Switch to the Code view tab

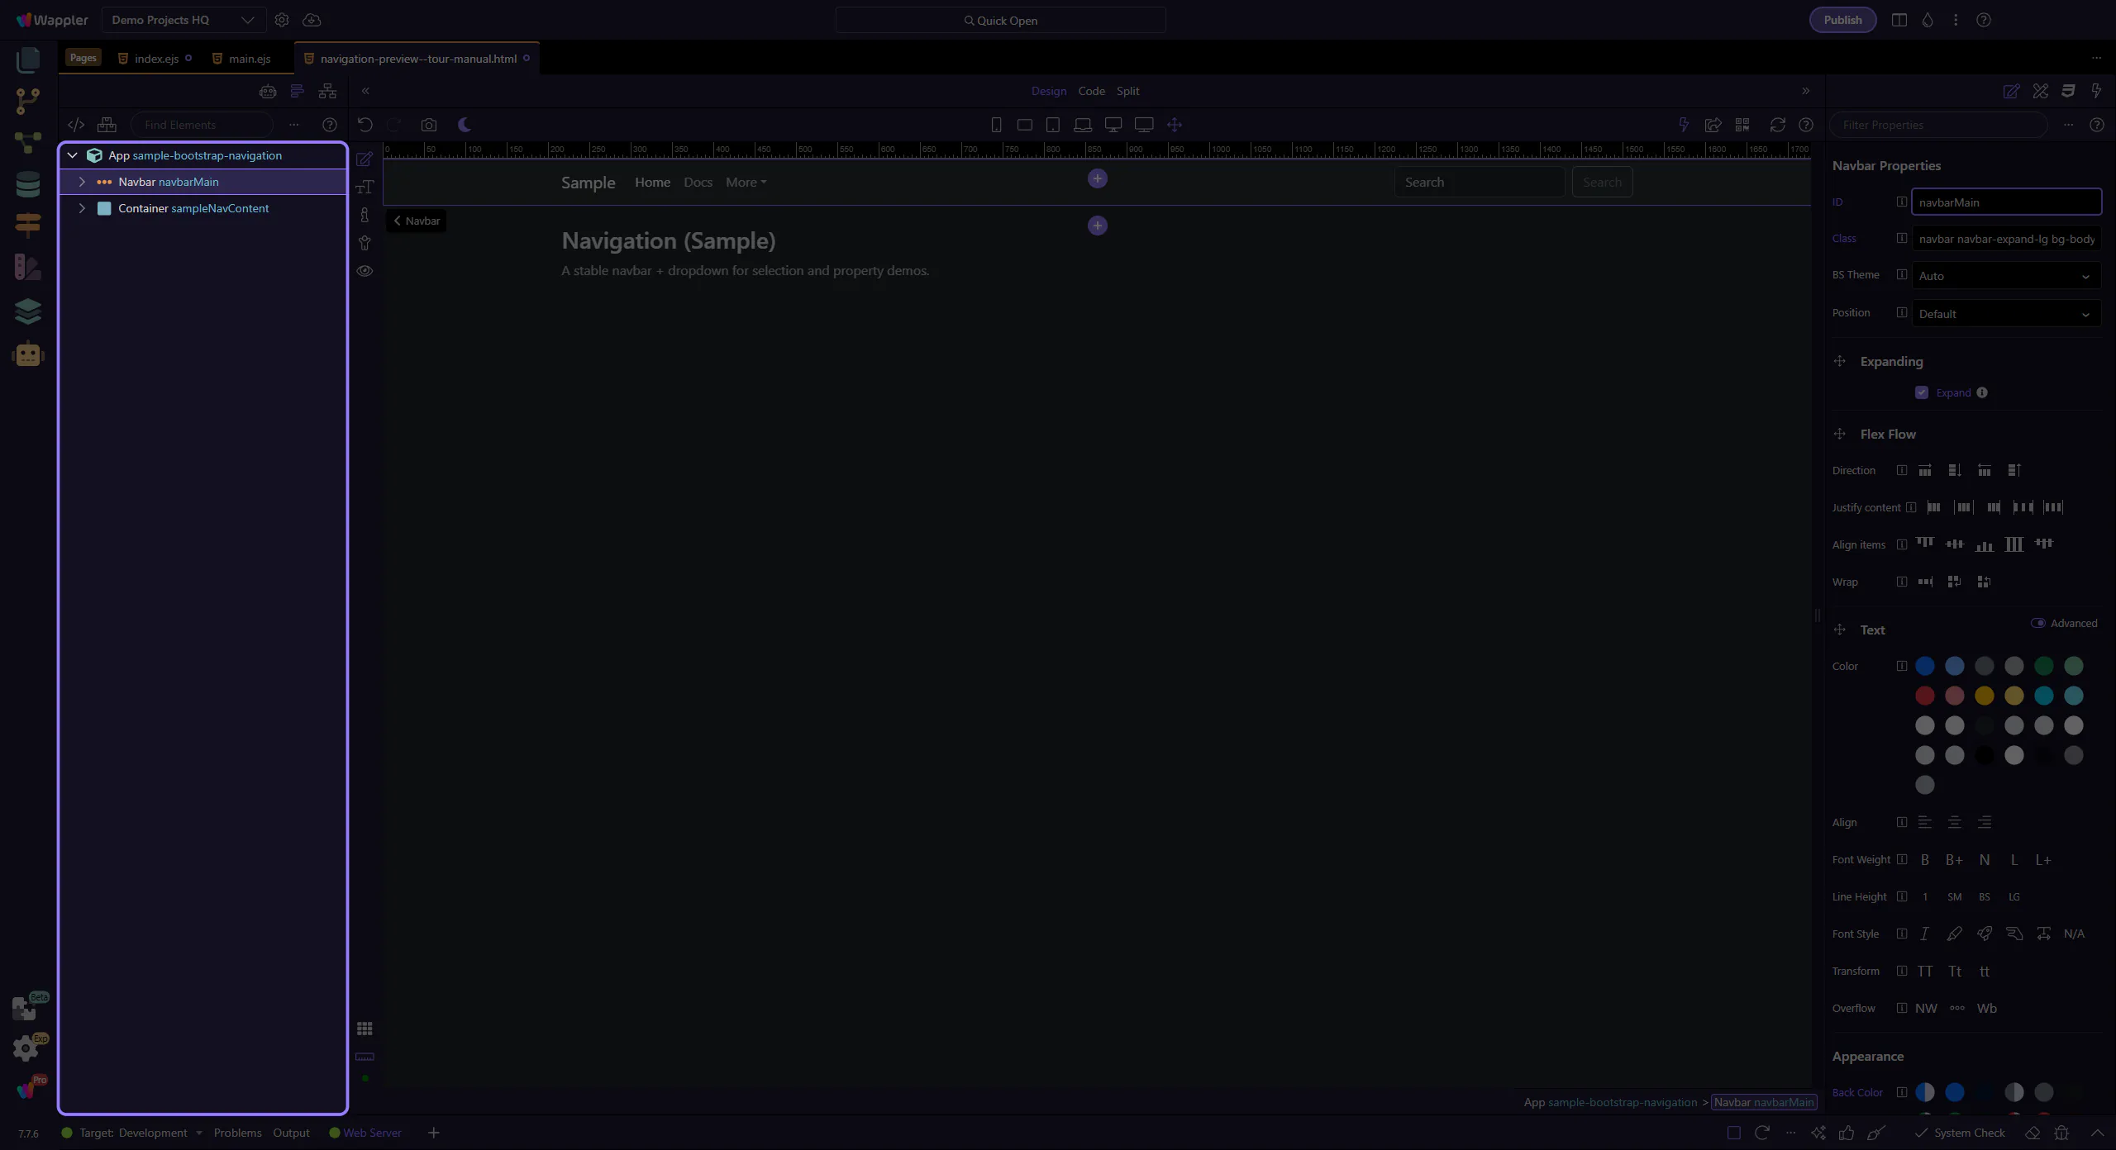[1091, 91]
